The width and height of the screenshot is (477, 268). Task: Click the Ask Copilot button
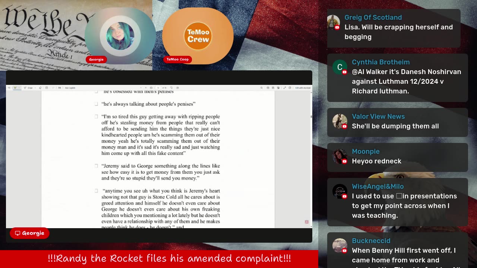[70, 88]
